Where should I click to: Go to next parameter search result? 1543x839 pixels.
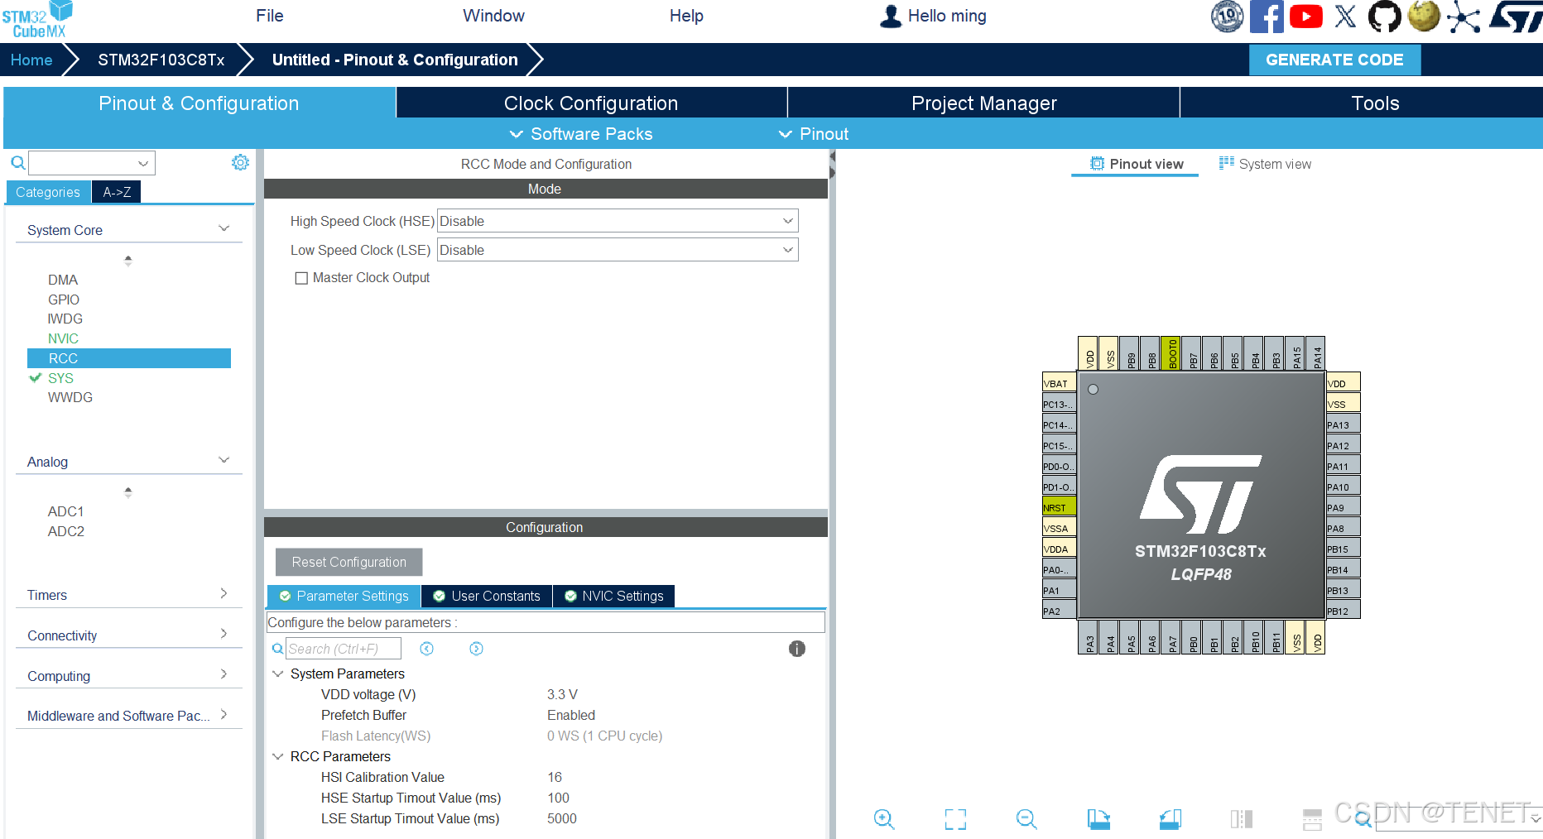pyautogui.click(x=476, y=649)
